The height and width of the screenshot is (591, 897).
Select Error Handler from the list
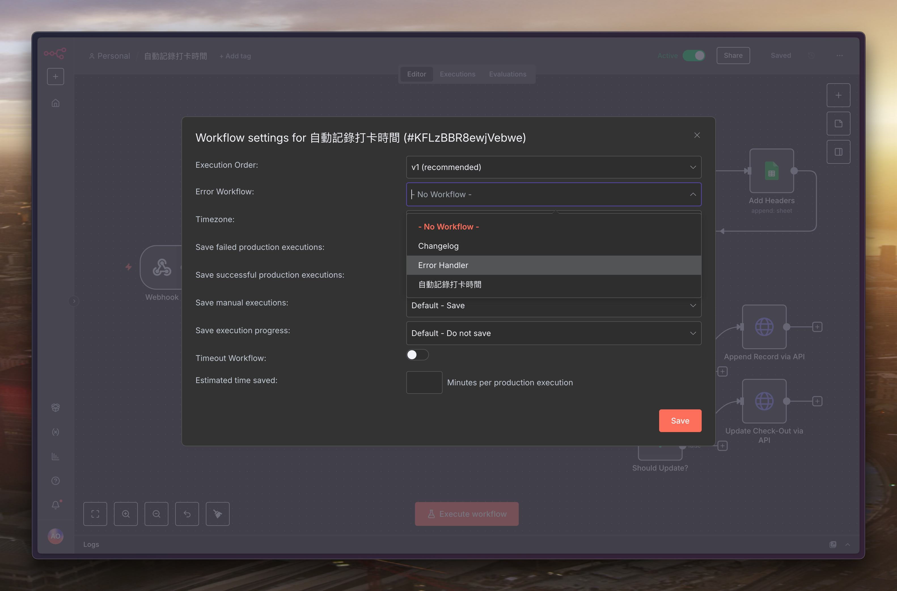443,265
